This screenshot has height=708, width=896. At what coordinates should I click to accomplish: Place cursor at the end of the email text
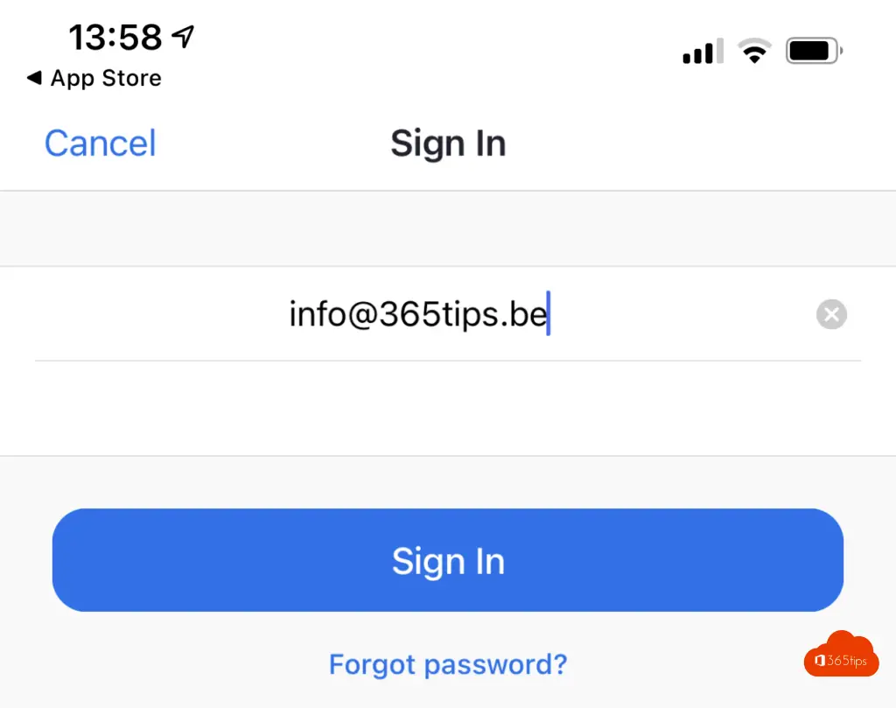549,314
